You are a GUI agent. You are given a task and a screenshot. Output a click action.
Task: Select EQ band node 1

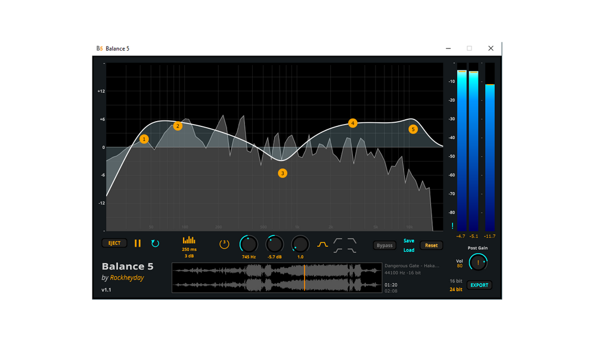point(144,139)
